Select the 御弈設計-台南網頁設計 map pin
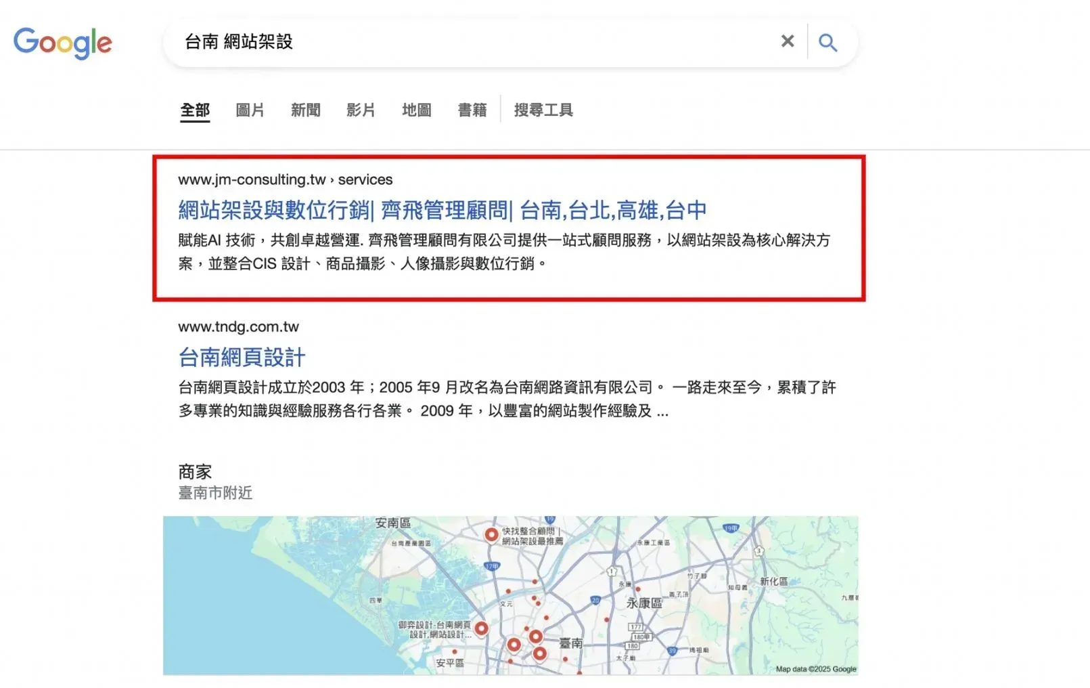The height and width of the screenshot is (688, 1090). (481, 629)
